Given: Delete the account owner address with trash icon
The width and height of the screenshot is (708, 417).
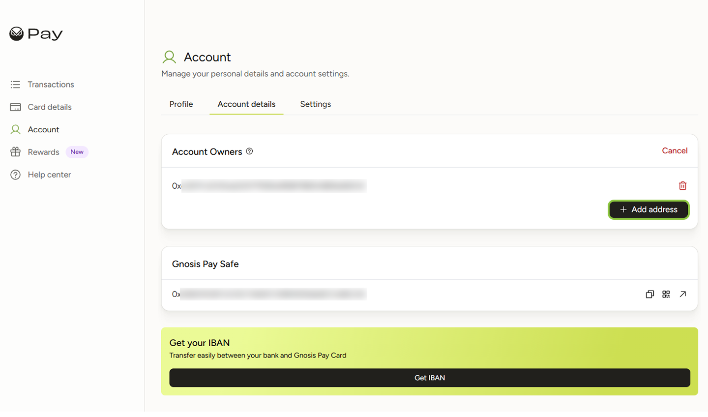Looking at the screenshot, I should tap(682, 186).
